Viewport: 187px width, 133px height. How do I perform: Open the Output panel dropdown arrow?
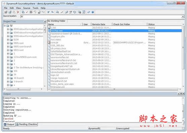178,94
